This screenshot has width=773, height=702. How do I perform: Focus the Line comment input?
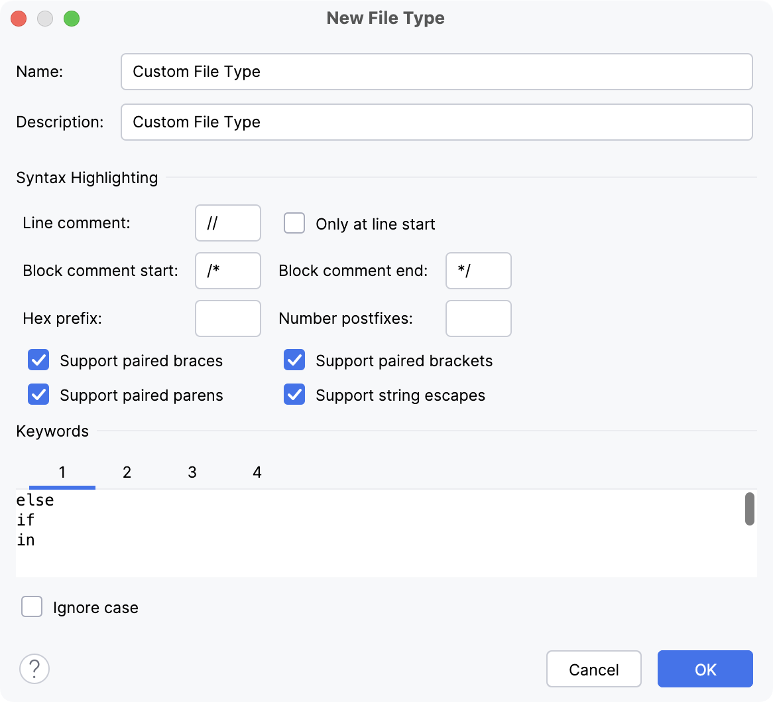coord(227,223)
